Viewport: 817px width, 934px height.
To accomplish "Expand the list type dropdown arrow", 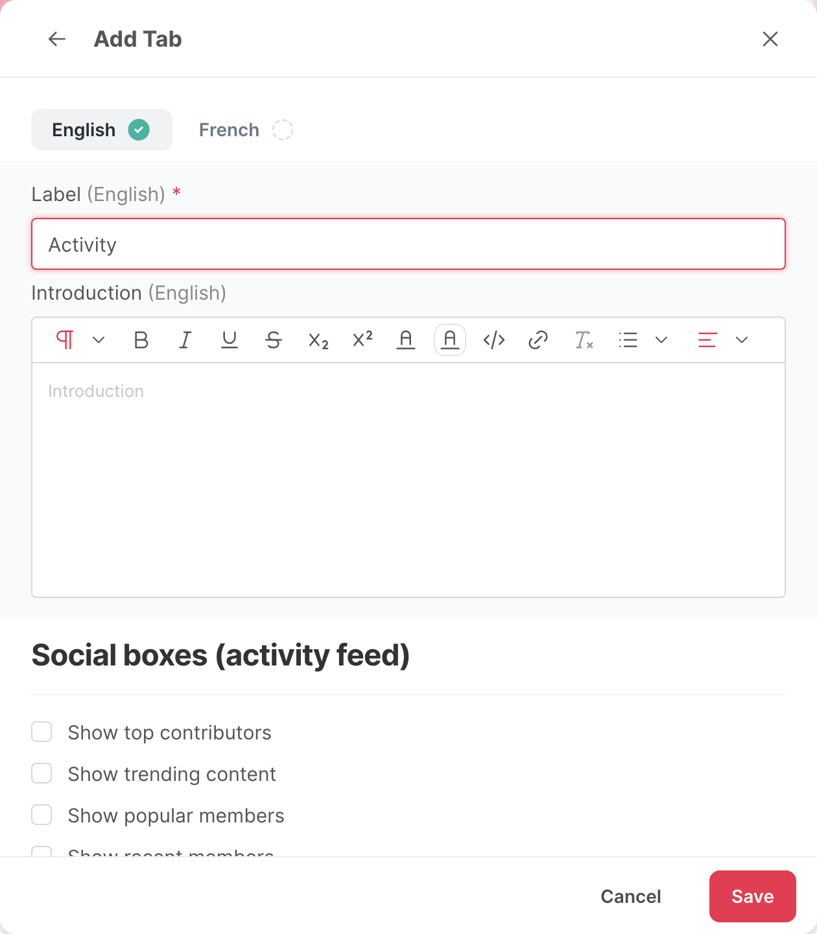I will (661, 340).
